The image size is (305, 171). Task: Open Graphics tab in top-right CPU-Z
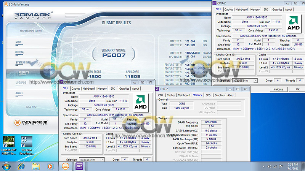pyautogui.click(x=277, y=9)
